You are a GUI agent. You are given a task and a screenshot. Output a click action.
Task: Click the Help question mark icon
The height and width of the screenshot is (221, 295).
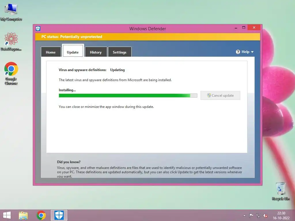(238, 52)
